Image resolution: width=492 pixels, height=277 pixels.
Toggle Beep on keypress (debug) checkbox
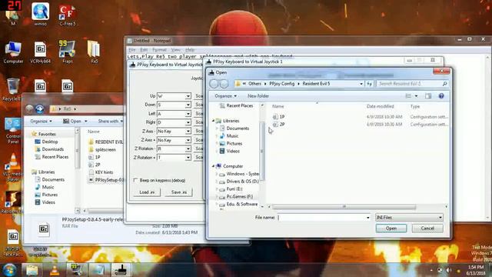[135, 180]
